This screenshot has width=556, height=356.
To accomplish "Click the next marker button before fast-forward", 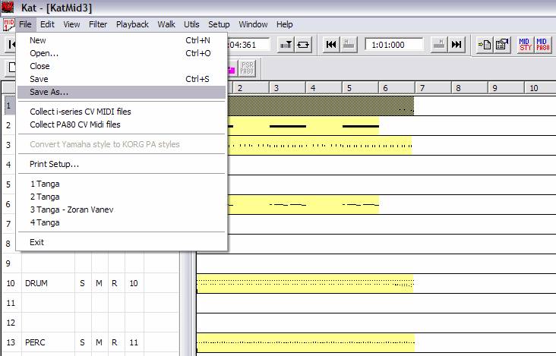I will [439, 45].
